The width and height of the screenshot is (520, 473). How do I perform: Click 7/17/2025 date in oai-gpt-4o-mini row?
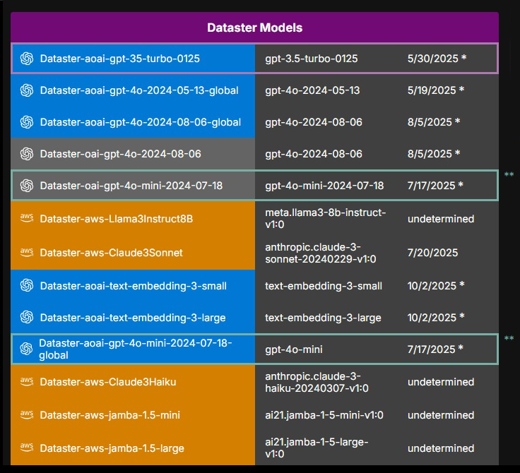[435, 186]
